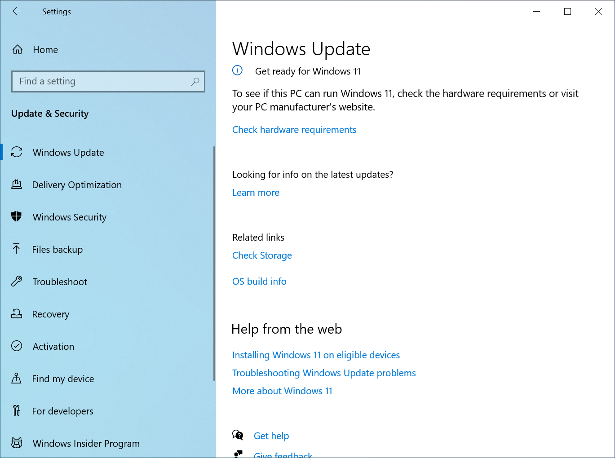The width and height of the screenshot is (615, 458).
Task: Click the back arrow in Settings
Action: tap(17, 12)
